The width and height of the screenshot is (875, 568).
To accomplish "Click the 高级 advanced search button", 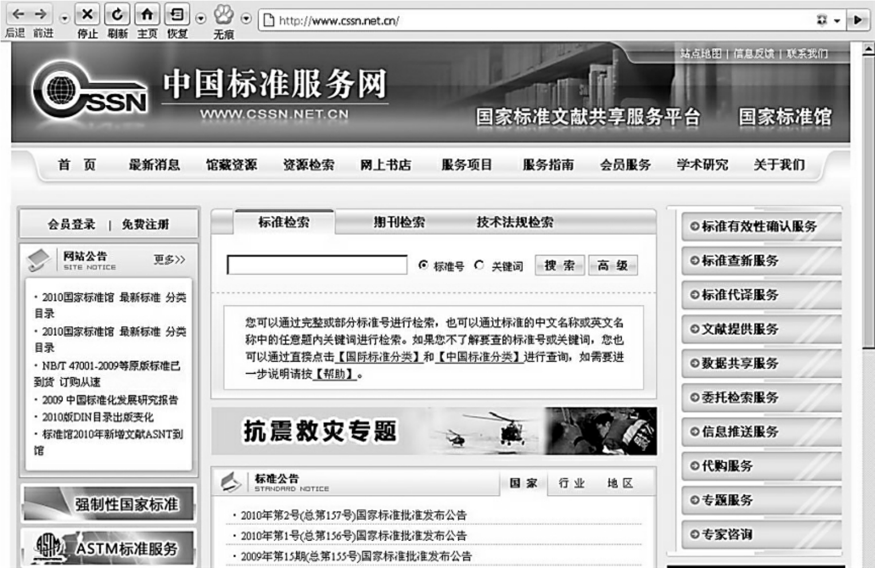I will [613, 265].
